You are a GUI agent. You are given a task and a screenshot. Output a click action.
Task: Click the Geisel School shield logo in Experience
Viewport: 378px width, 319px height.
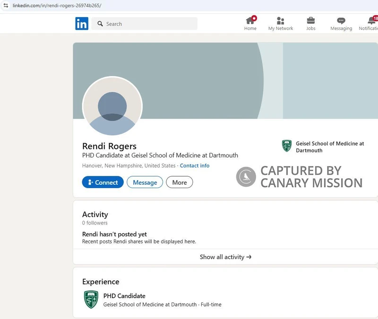click(x=91, y=300)
